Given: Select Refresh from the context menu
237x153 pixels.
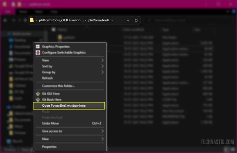Looking at the screenshot, I should pyautogui.click(x=47, y=78).
